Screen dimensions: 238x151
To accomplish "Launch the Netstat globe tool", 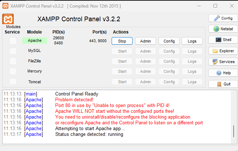I will tap(223, 29).
